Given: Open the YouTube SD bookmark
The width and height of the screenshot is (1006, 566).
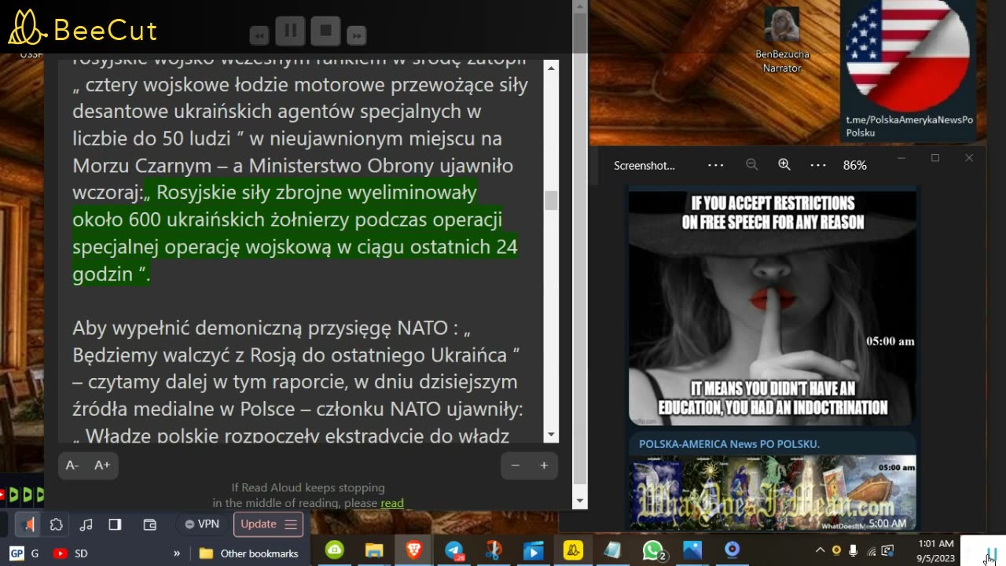Looking at the screenshot, I should pyautogui.click(x=70, y=553).
